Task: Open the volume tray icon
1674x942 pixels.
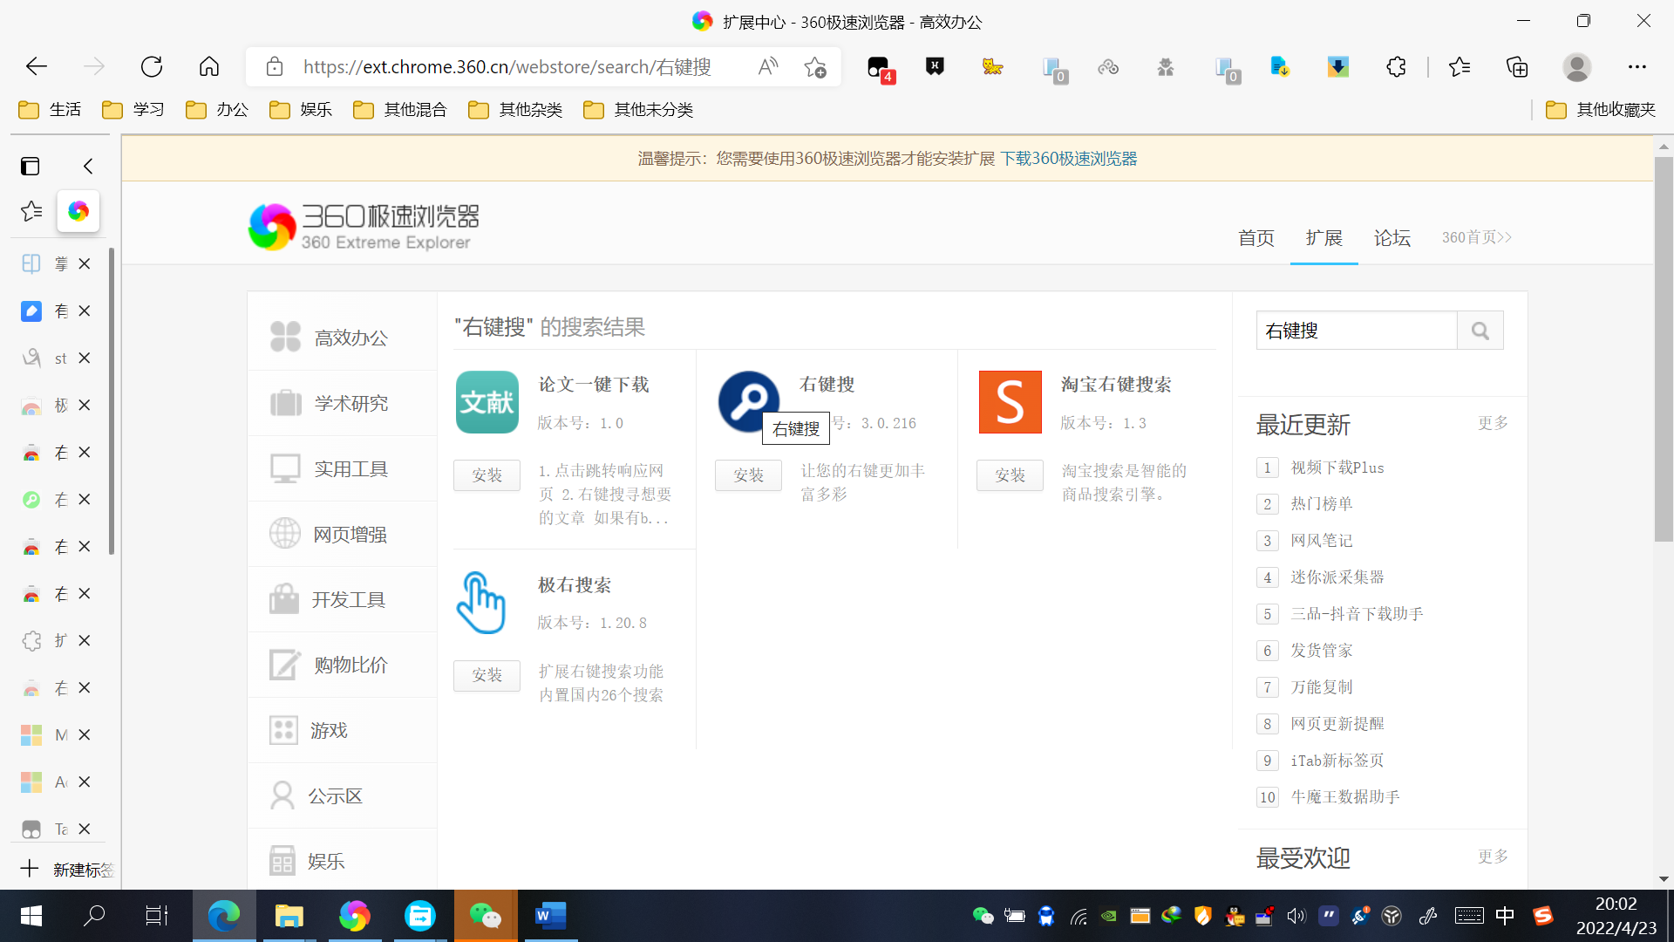Action: pos(1296,916)
